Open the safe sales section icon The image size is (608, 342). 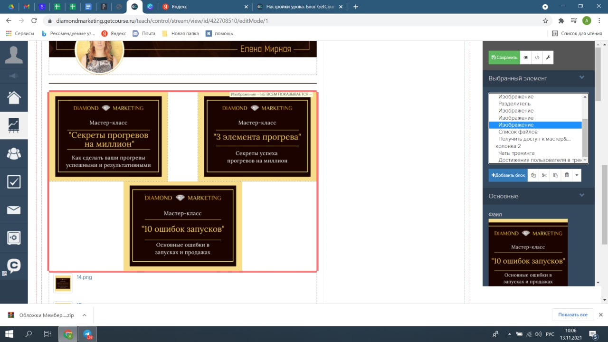(14, 237)
